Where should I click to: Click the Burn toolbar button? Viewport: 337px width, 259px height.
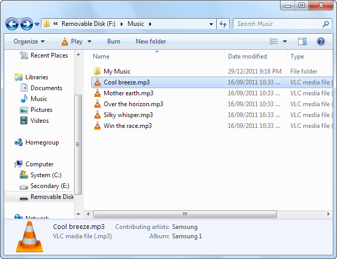(x=114, y=41)
